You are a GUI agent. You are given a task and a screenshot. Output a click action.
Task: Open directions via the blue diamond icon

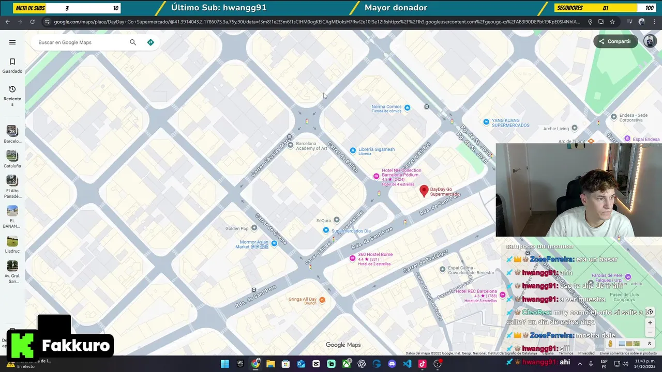151,42
